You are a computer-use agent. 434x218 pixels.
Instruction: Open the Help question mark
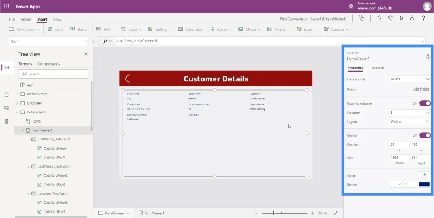pos(424,18)
